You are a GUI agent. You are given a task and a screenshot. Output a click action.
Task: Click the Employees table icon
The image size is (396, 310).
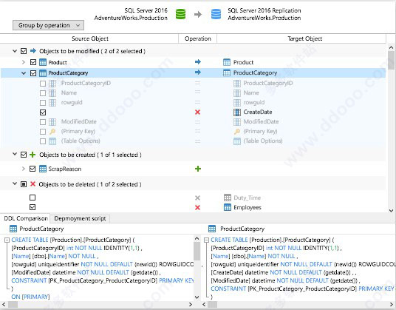(228, 207)
